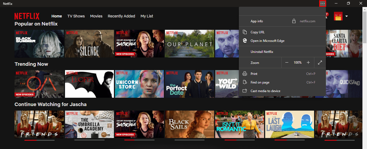Restore the window with the maximize button
367x149 pixels.
[348, 3]
